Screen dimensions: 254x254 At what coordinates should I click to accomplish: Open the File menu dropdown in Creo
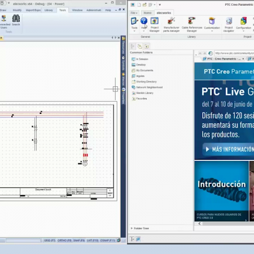tap(134, 13)
